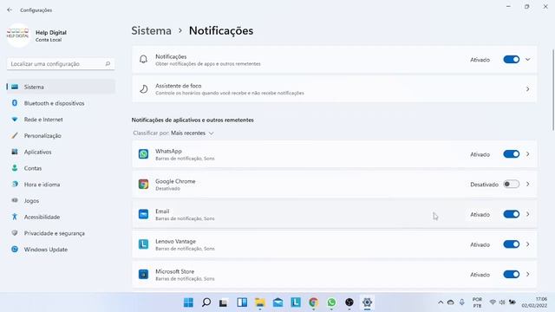Show hidden tray icons arrow

click(x=441, y=302)
